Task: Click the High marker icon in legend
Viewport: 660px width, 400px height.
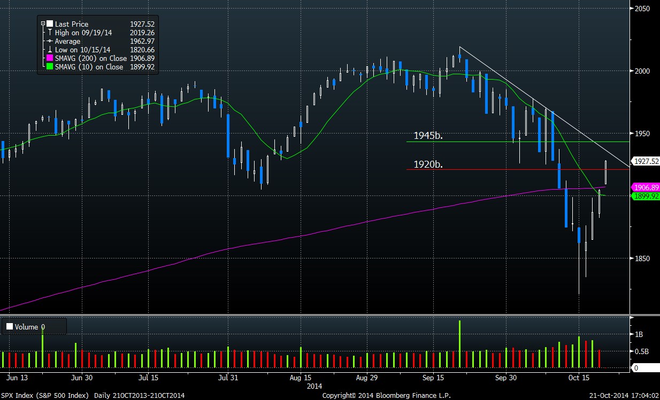Action: pos(50,33)
